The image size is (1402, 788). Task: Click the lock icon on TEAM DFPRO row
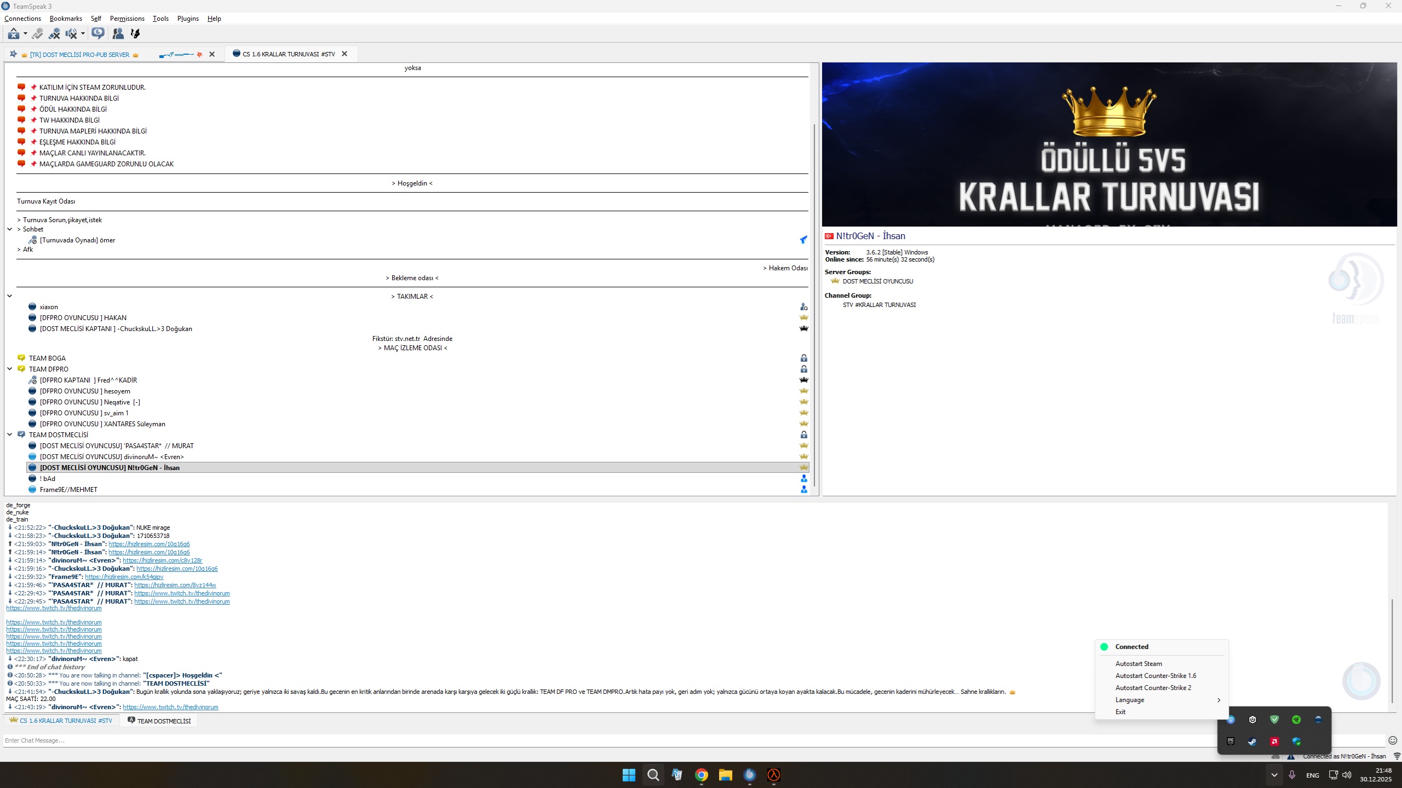804,369
